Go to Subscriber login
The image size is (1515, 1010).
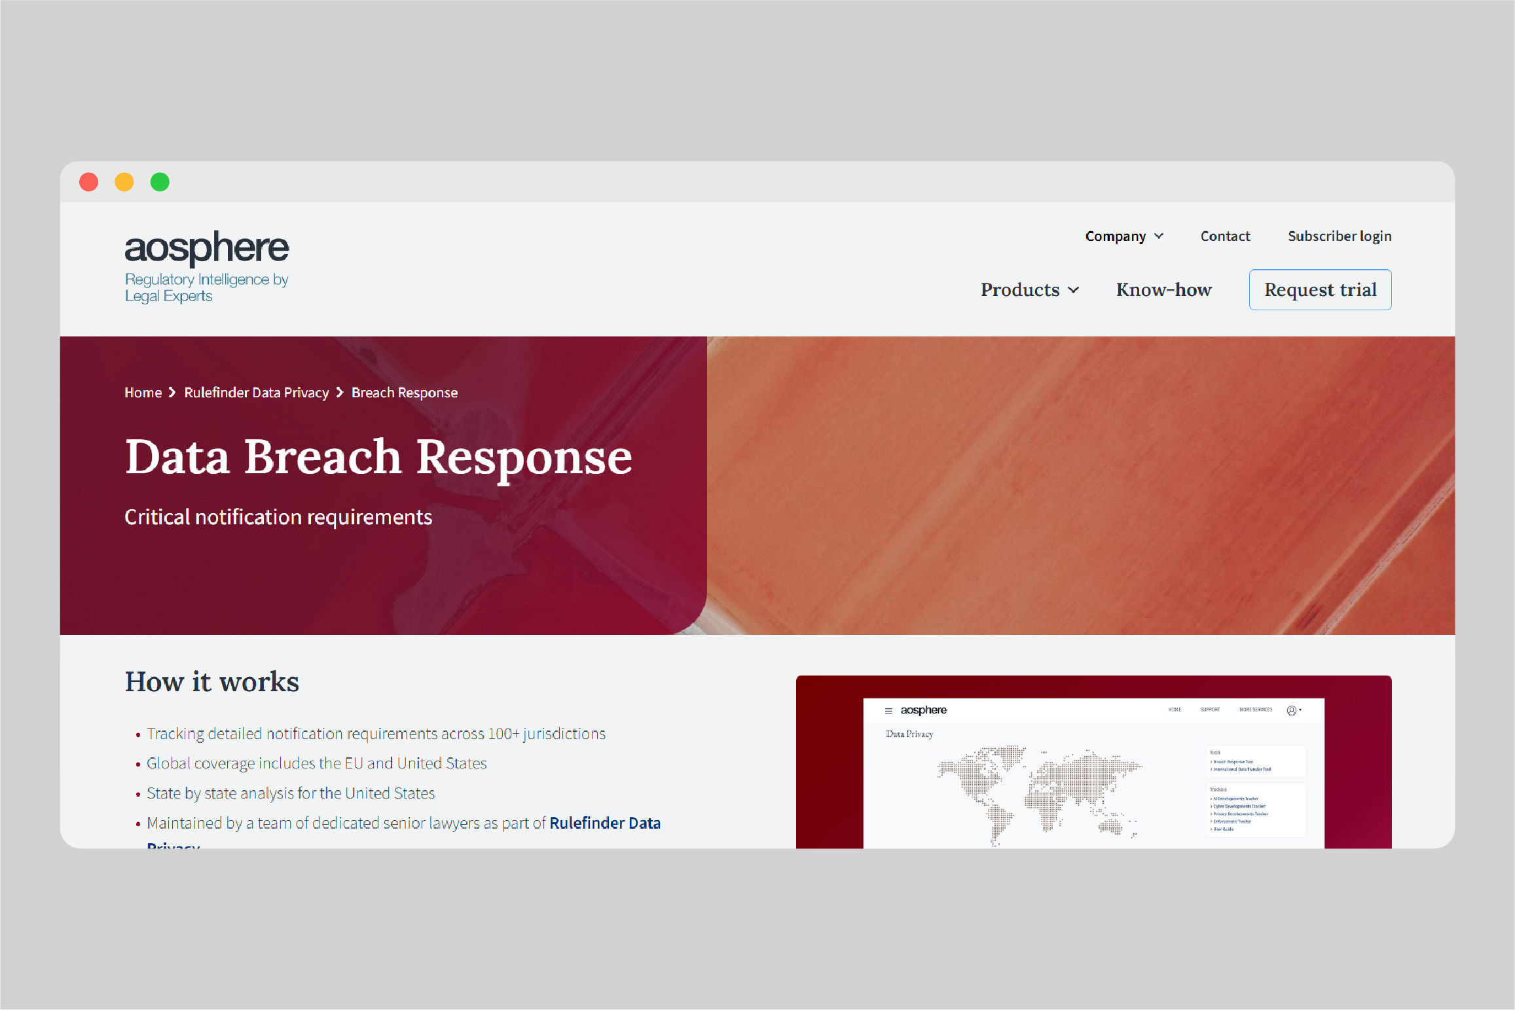[x=1340, y=236]
